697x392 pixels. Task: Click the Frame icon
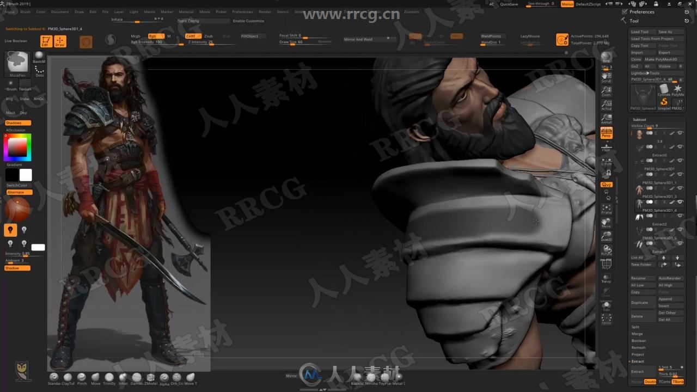click(606, 209)
